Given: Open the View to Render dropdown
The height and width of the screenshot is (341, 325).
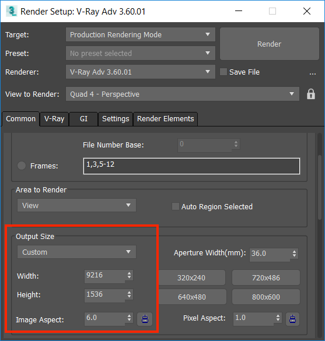Looking at the screenshot, I should [x=183, y=94].
